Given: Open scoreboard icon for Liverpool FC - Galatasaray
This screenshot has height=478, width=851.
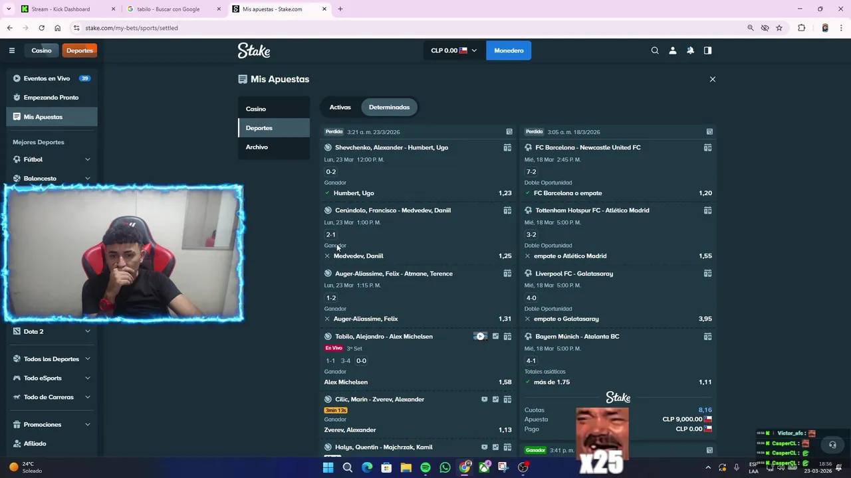Looking at the screenshot, I should click(x=707, y=274).
